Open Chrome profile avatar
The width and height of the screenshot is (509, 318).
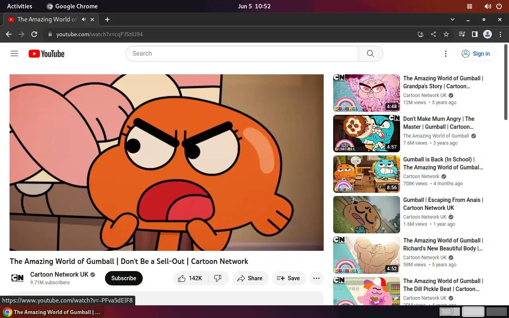[x=488, y=34]
